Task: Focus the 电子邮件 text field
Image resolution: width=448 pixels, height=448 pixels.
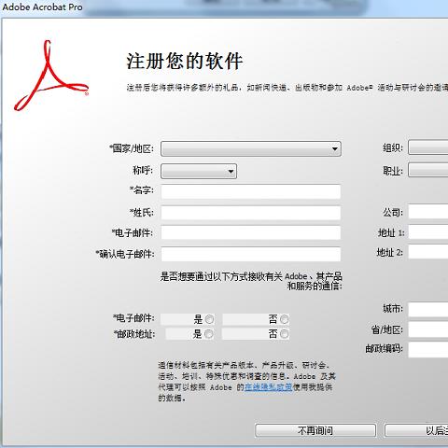Action: 251,232
